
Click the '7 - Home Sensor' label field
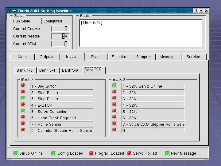click(62, 124)
